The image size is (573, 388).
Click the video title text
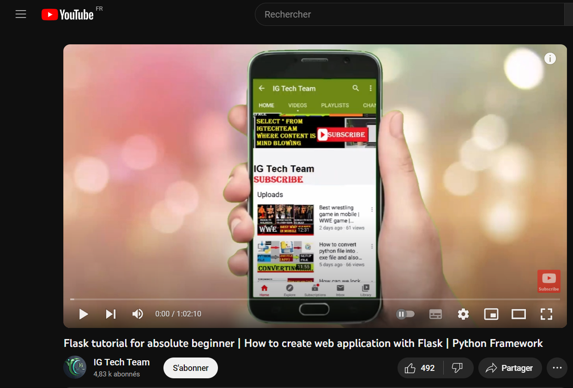(x=303, y=343)
